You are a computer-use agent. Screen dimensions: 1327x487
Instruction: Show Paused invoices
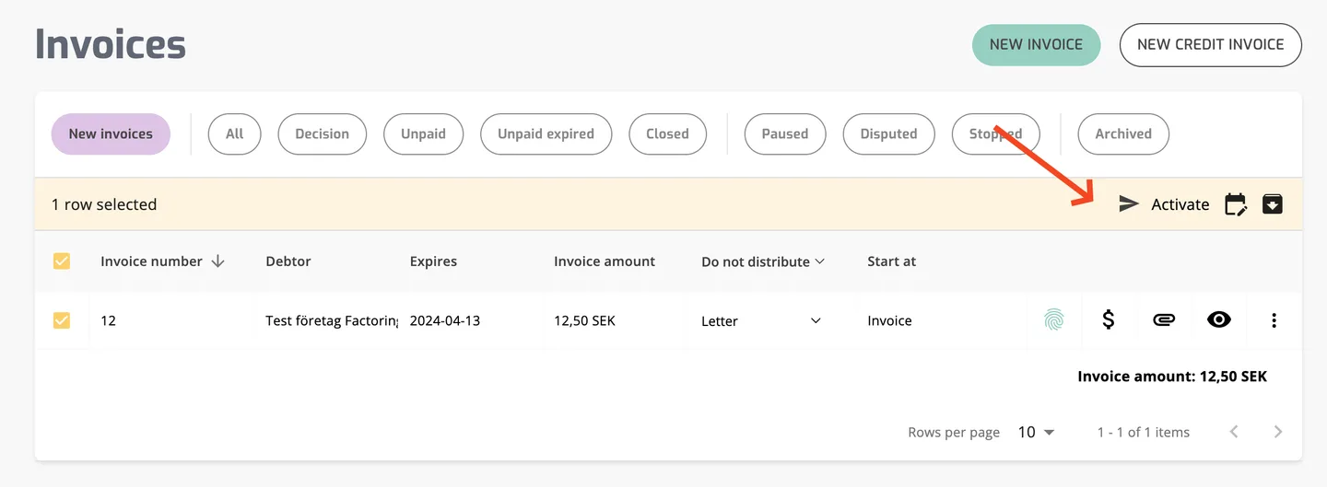point(784,133)
